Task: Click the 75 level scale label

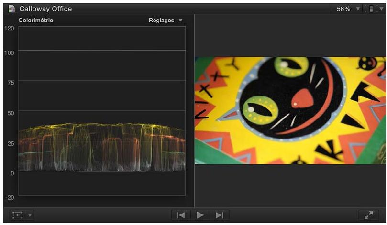Action: (x=11, y=83)
